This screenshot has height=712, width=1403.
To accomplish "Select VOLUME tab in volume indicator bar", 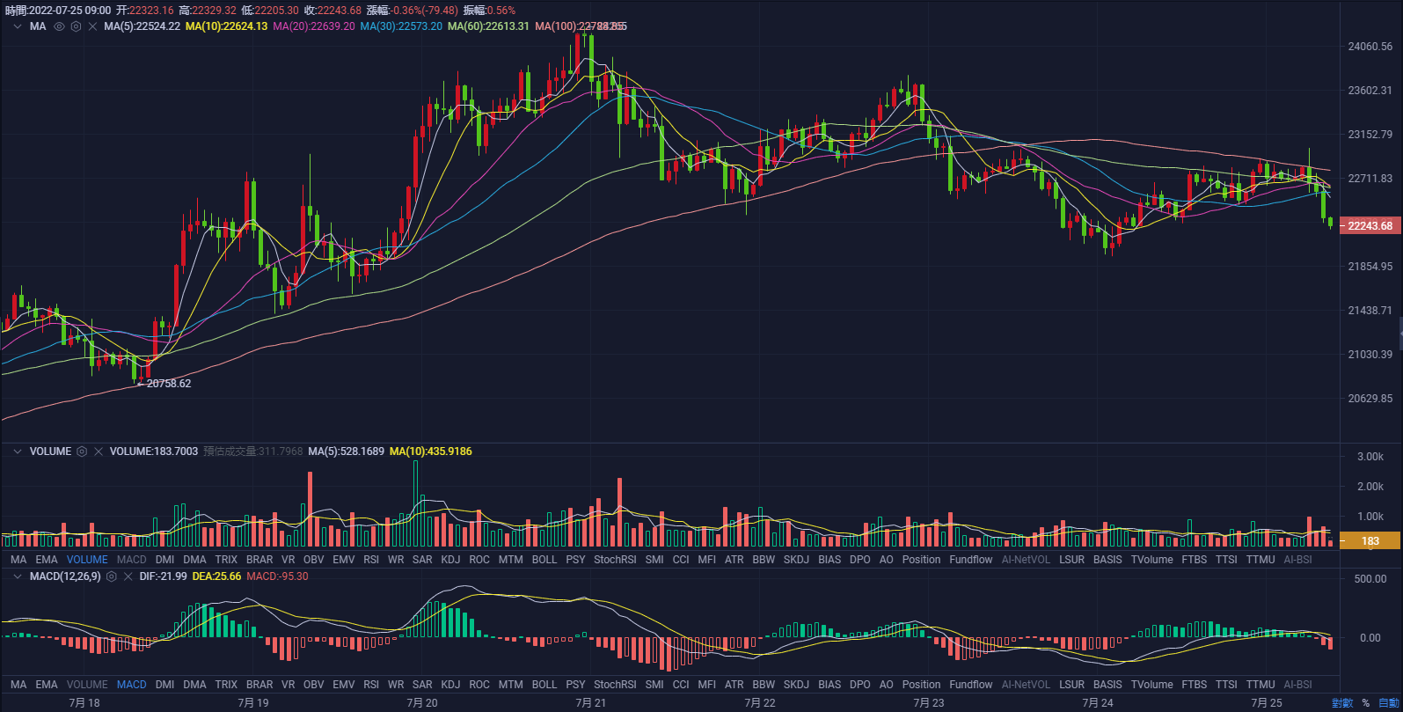I will pos(87,560).
